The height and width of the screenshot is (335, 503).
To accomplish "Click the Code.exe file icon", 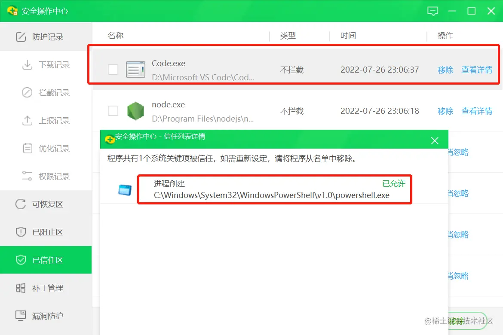I will coord(135,70).
